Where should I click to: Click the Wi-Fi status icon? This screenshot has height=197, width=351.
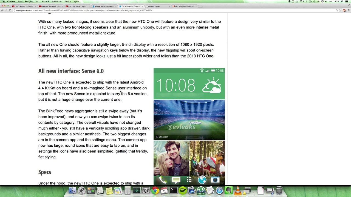point(322,1)
